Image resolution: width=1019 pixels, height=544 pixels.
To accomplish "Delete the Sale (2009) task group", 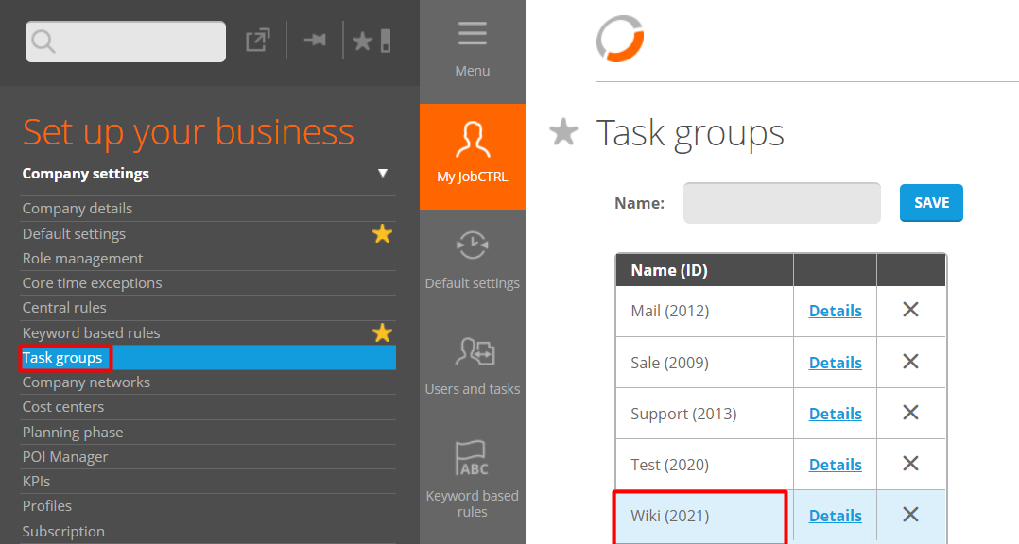I will tap(910, 362).
